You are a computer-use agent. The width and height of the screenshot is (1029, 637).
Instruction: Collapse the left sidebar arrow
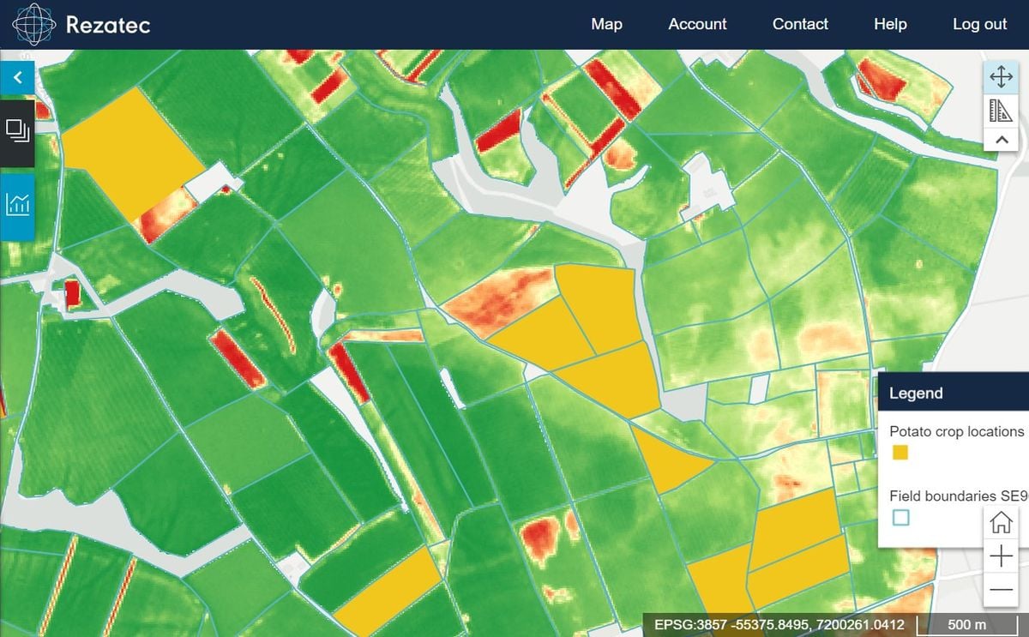[17, 77]
